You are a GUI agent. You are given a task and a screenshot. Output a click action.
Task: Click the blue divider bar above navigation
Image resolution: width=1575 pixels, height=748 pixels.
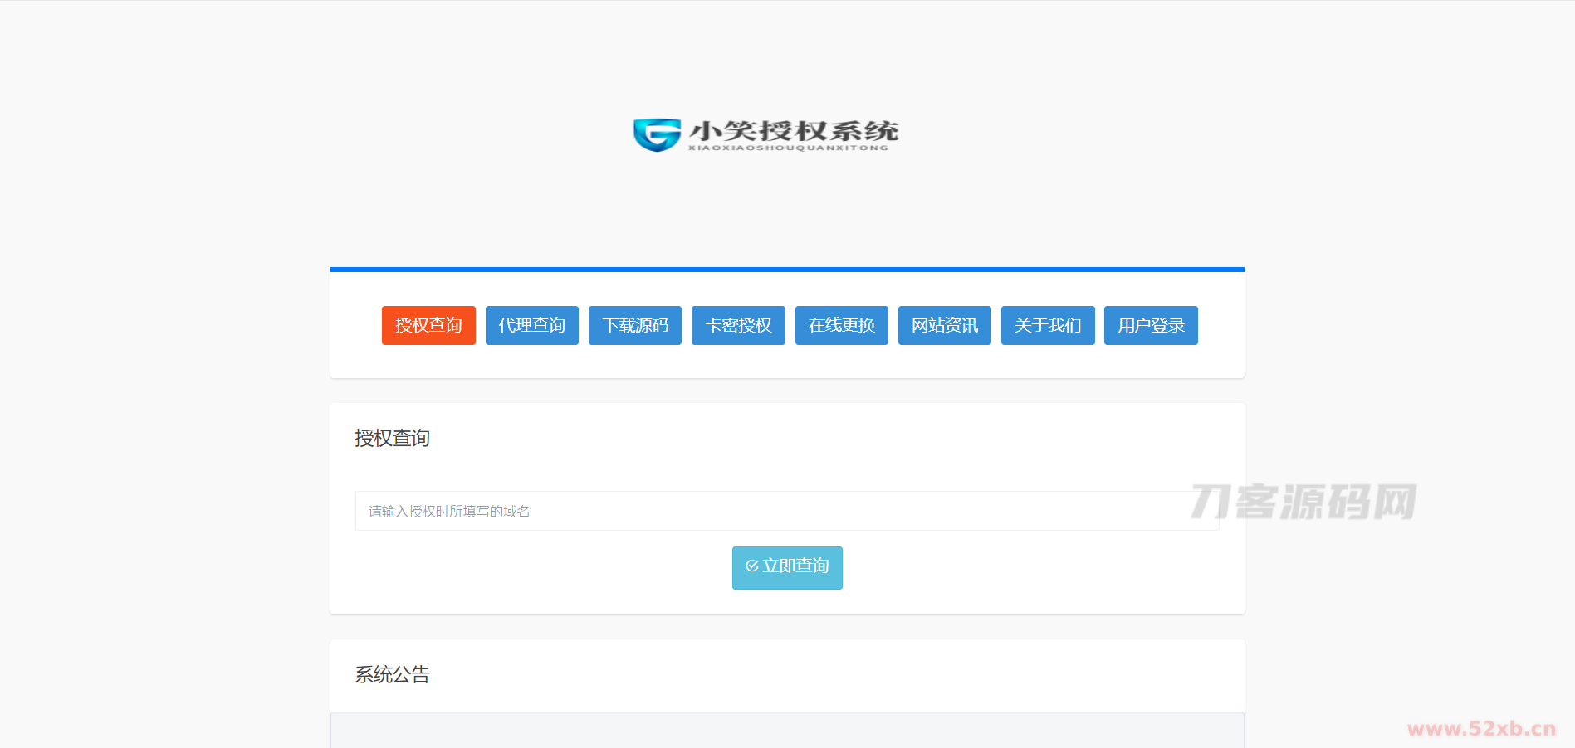786,268
